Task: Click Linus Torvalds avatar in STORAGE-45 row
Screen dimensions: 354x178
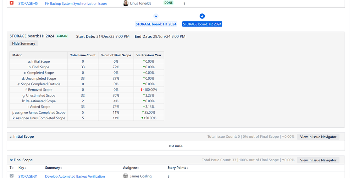Action: [126, 3]
